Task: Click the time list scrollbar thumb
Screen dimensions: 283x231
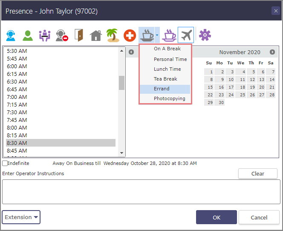Action: (x=121, y=83)
